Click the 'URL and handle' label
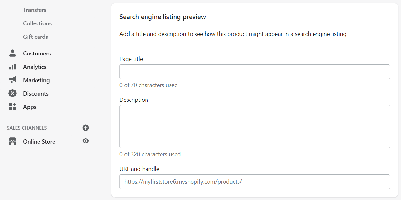Screen dimensions: 401x200 coord(139,169)
